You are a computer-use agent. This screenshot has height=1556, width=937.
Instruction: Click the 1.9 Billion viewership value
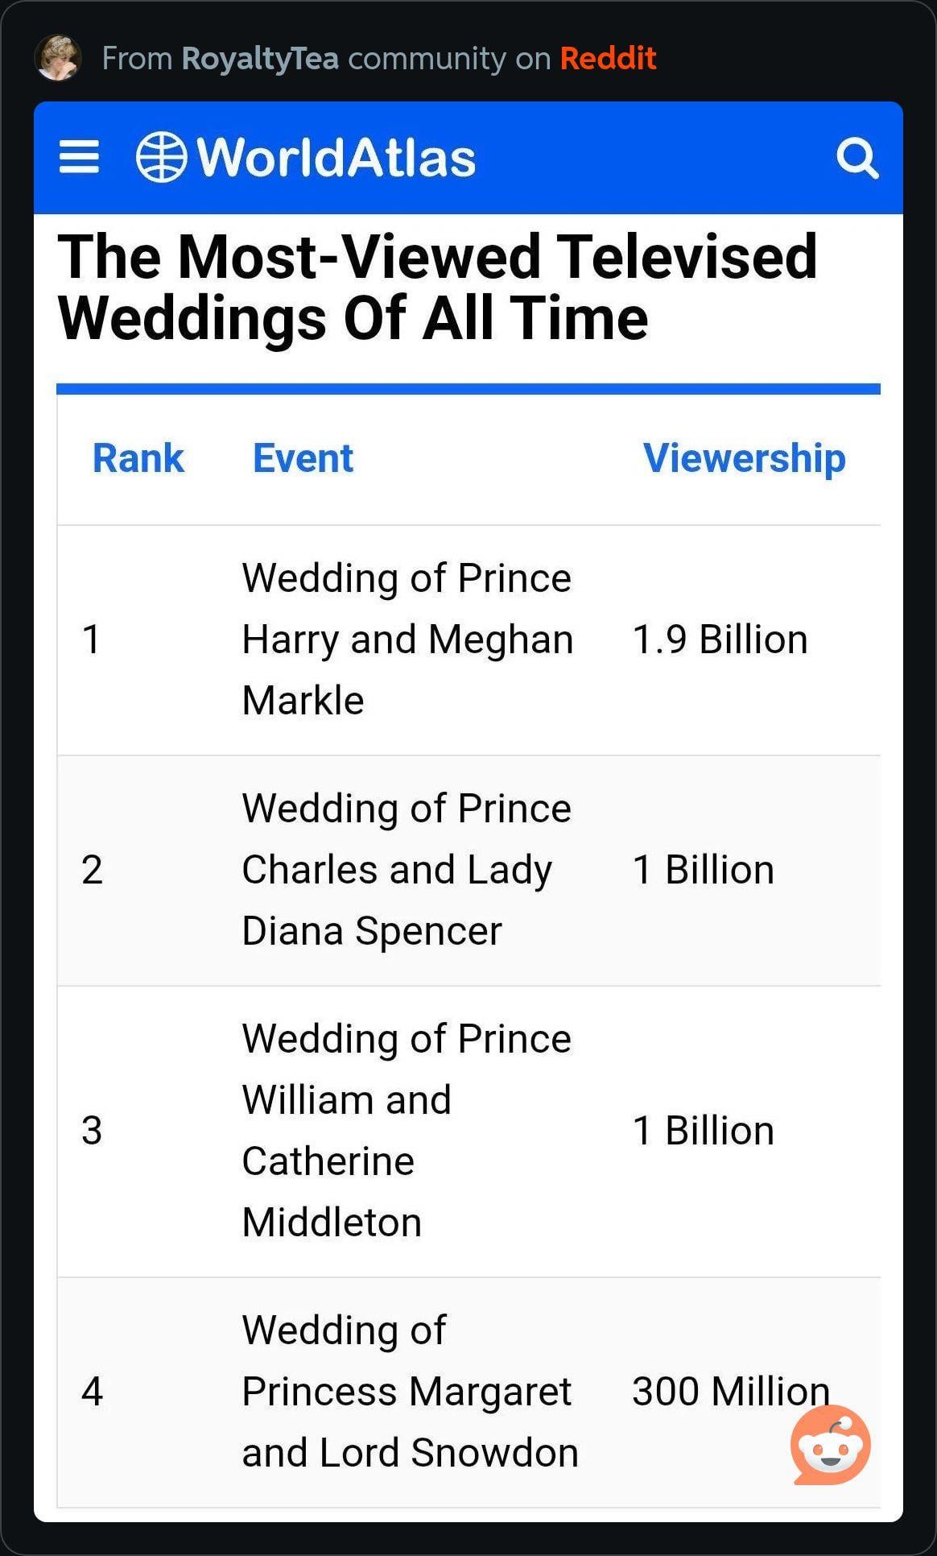click(720, 639)
